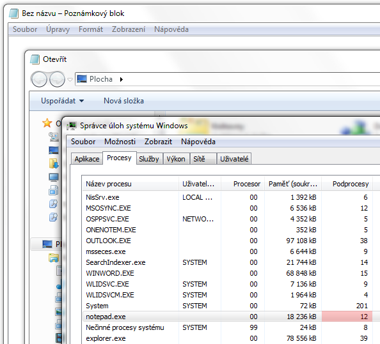Click the notepad icon in the Otevřít dialog title
Image resolution: width=380 pixels, height=344 pixels.
pos(35,59)
